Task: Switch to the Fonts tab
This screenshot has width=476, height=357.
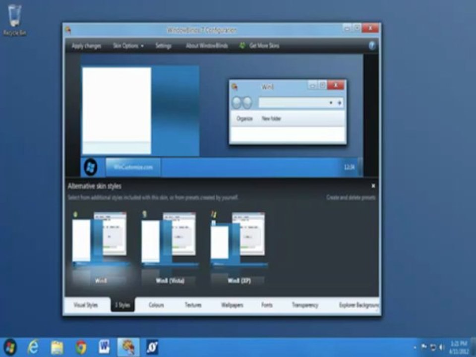Action: coord(267,305)
